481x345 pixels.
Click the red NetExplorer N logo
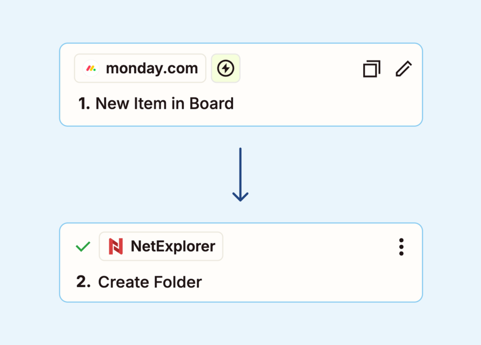click(x=116, y=246)
